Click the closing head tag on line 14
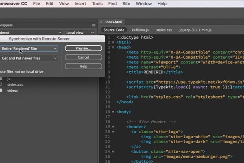Screen dimensions: 244x163 click(125, 102)
